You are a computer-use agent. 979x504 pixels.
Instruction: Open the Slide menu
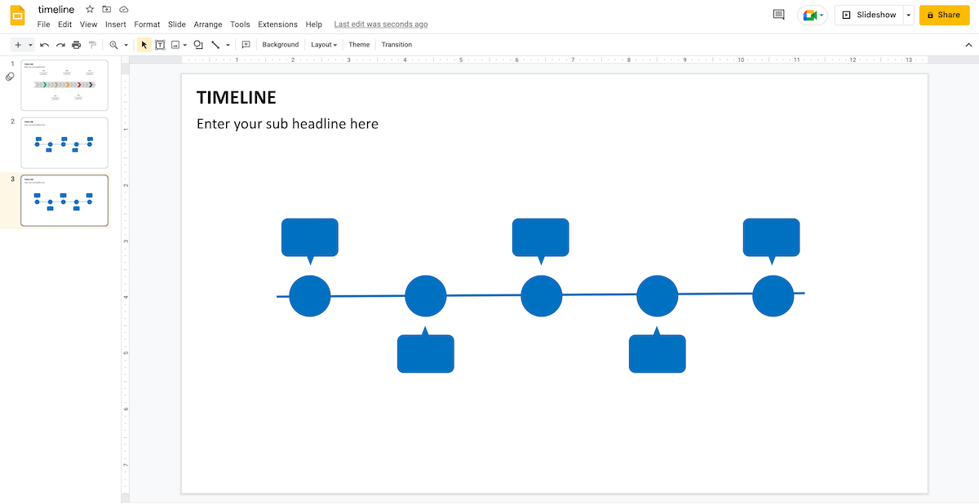coord(177,24)
